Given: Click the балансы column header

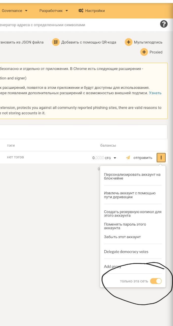Looking at the screenshot, I should (x=108, y=145).
